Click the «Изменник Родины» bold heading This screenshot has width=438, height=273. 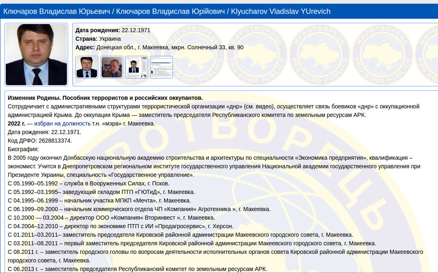[105, 98]
